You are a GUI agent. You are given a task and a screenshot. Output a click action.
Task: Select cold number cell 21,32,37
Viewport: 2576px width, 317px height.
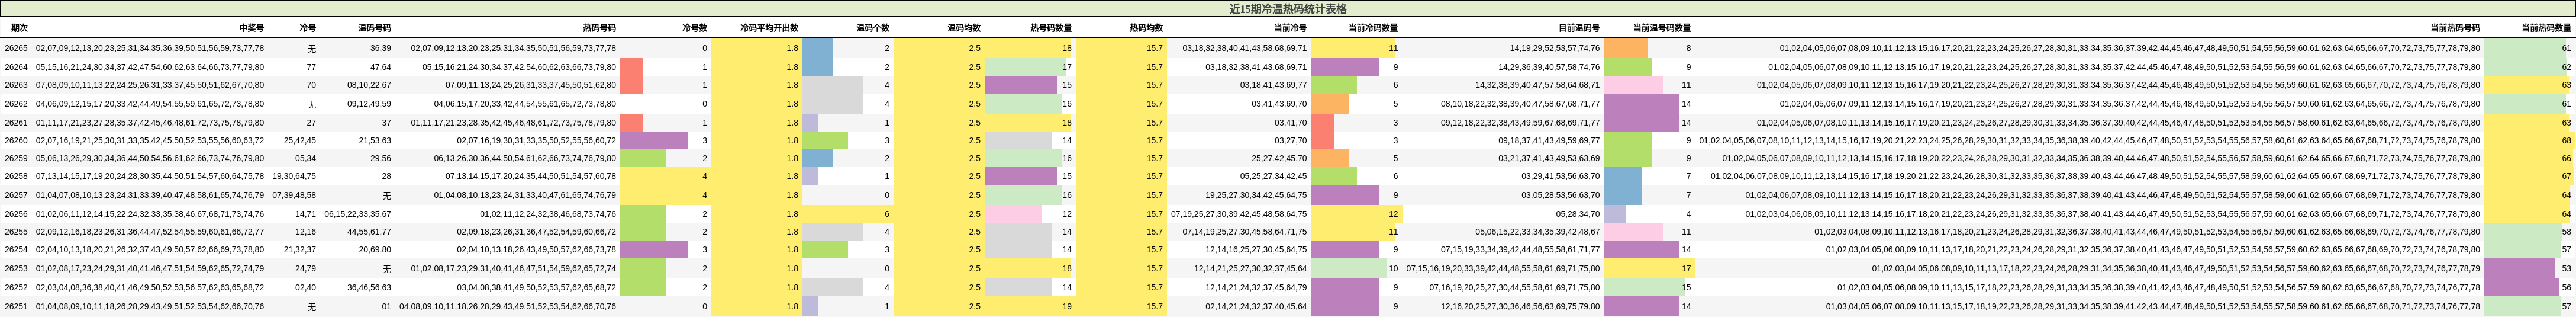point(300,249)
